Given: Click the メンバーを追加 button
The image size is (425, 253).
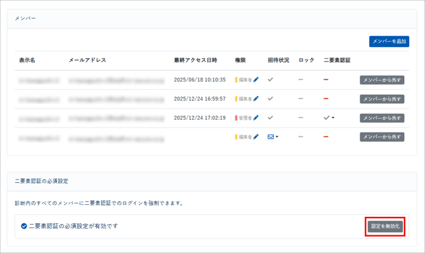Looking at the screenshot, I should [x=389, y=41].
